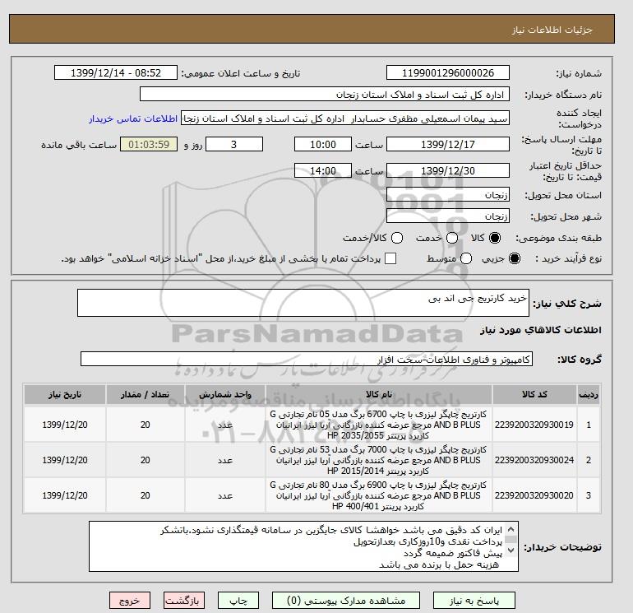633x613 pixels.
Task: Click the need date 1399/12/20 in row 2
Action: [65, 460]
